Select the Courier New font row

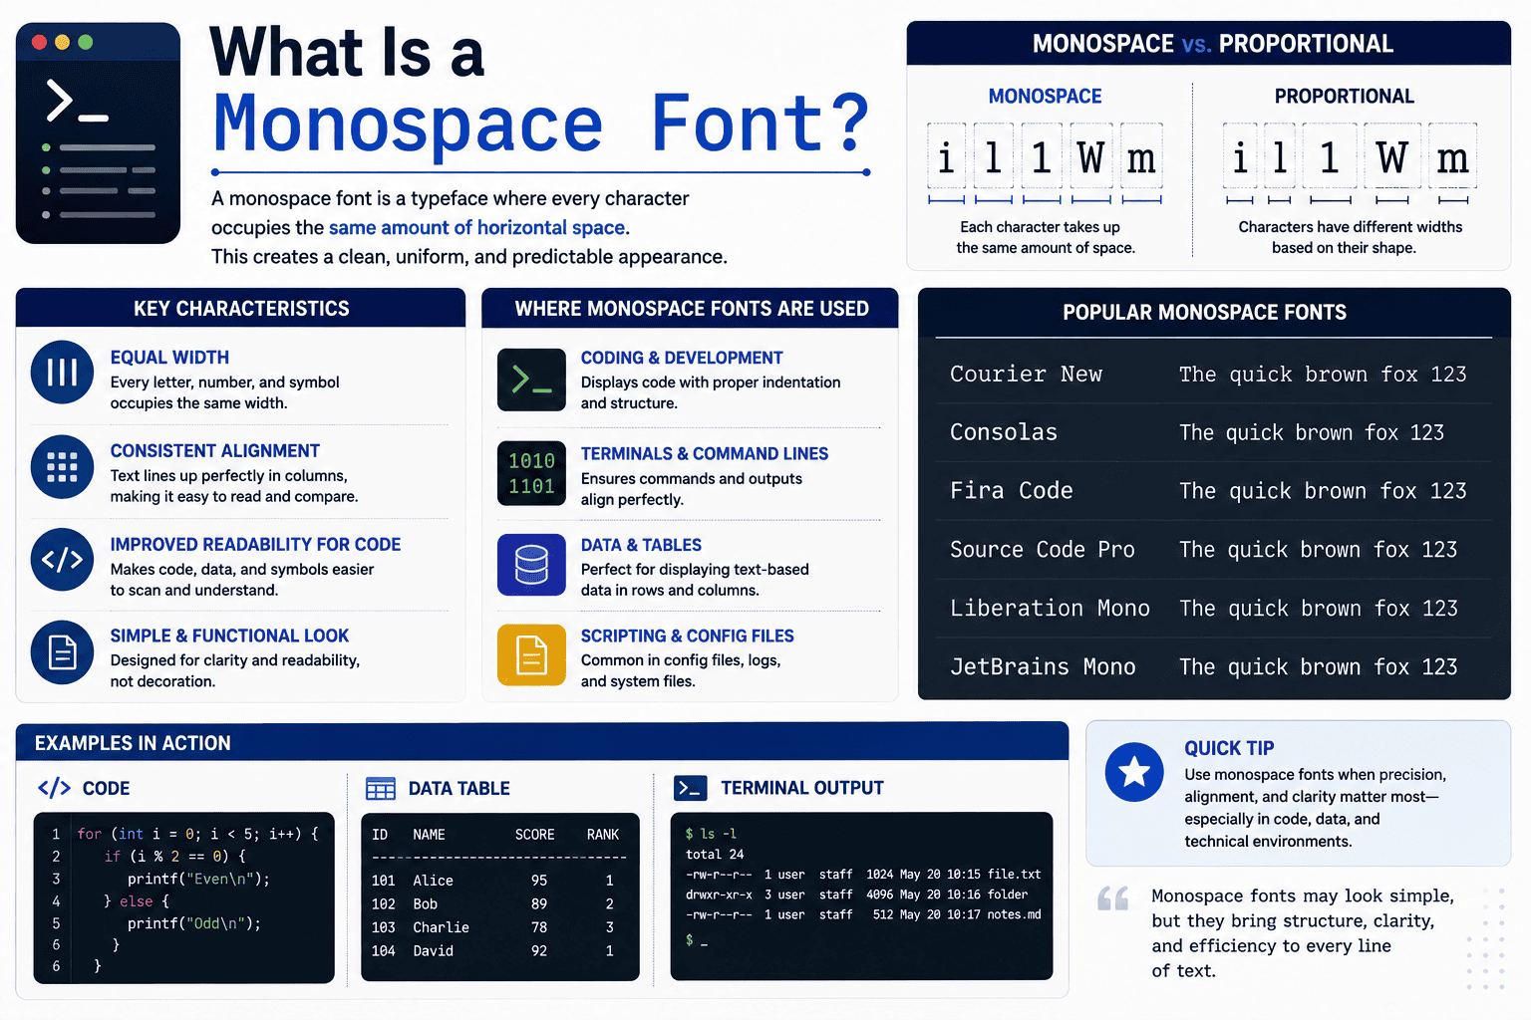(x=1213, y=375)
